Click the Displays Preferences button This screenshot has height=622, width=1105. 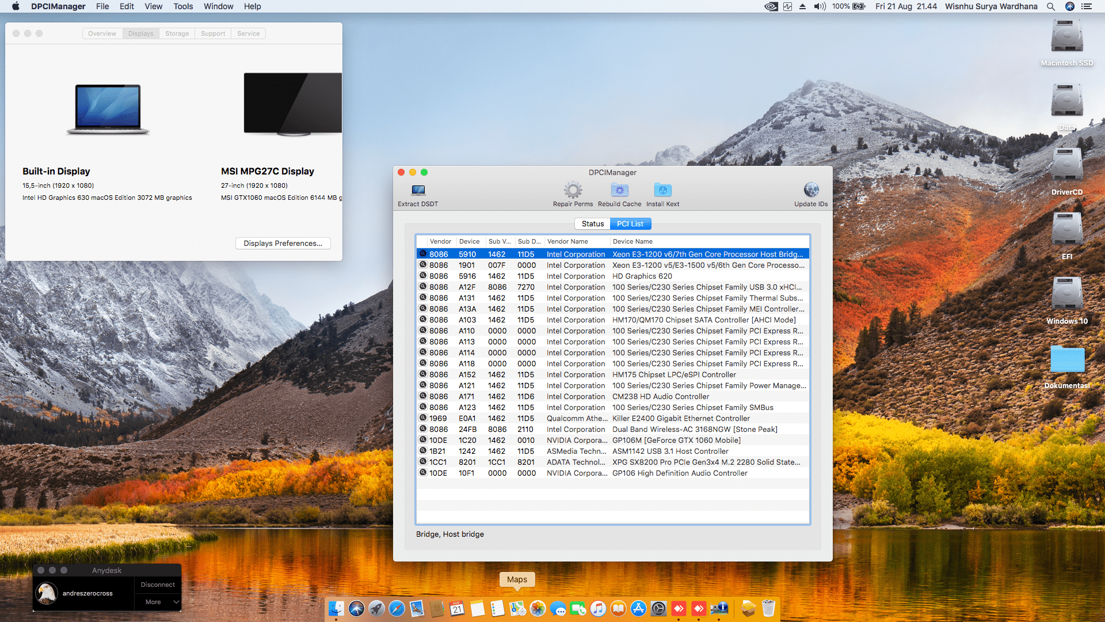(x=283, y=243)
